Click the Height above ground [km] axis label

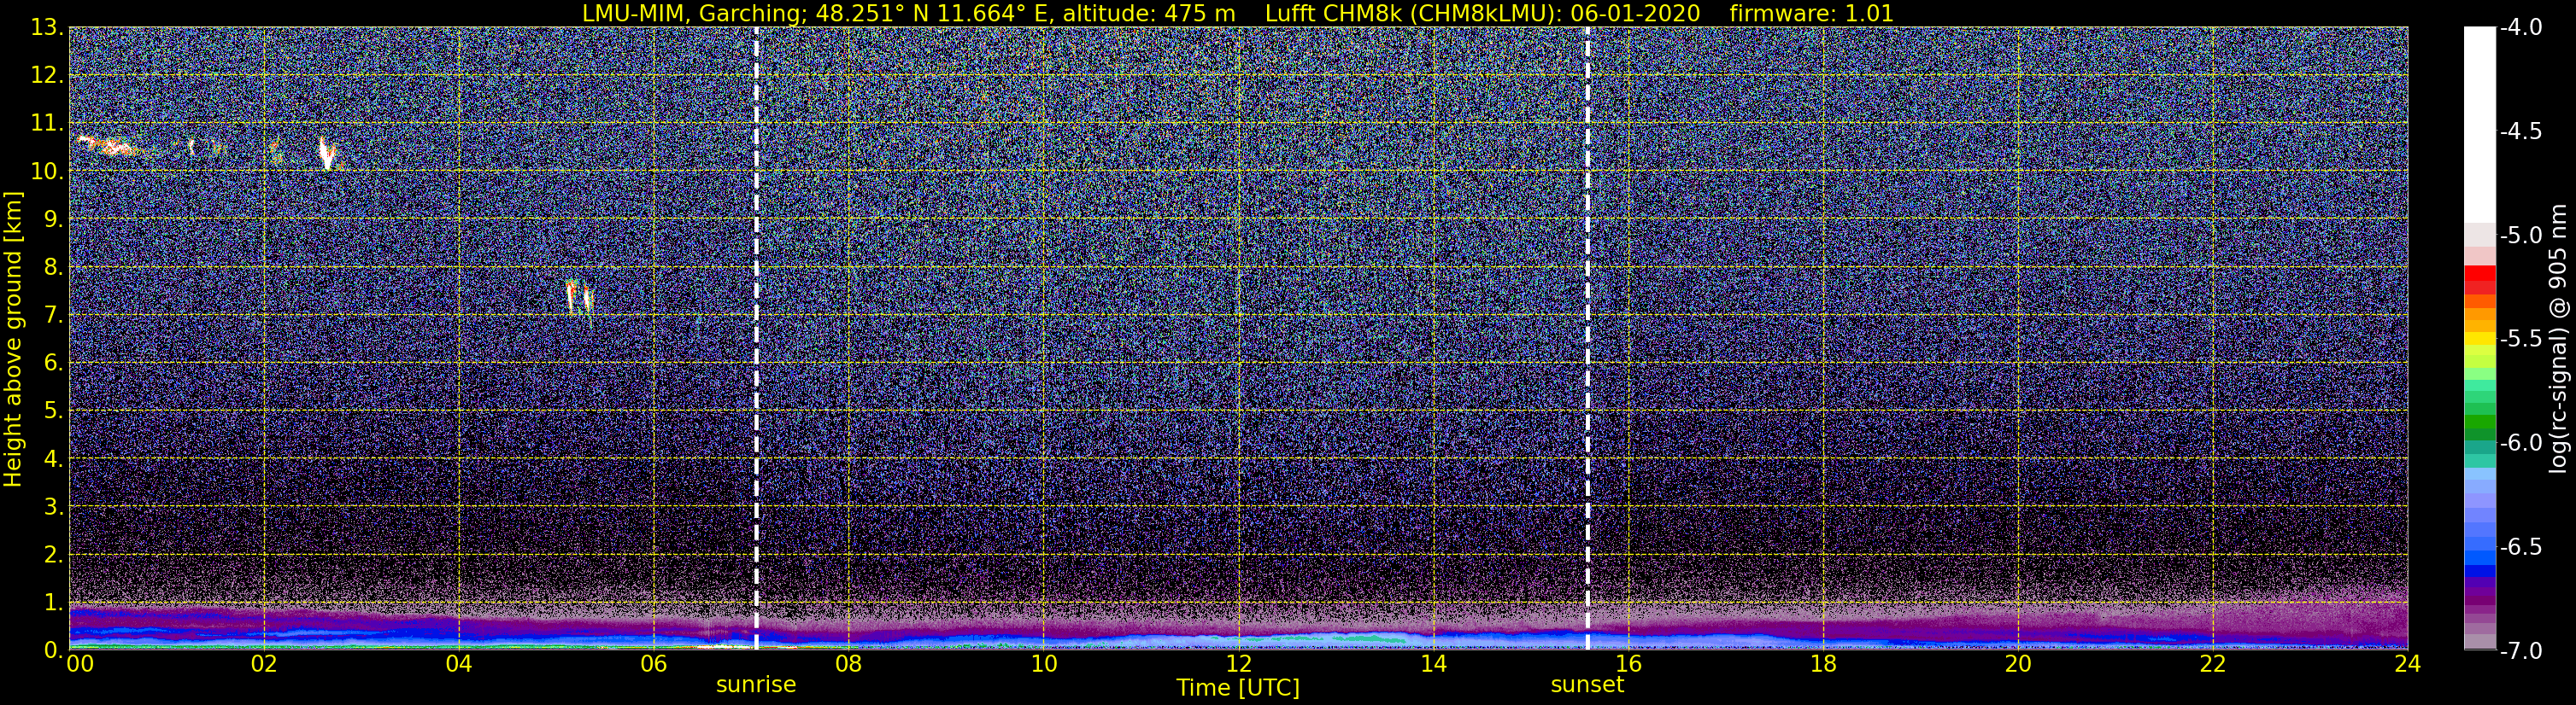pos(13,340)
